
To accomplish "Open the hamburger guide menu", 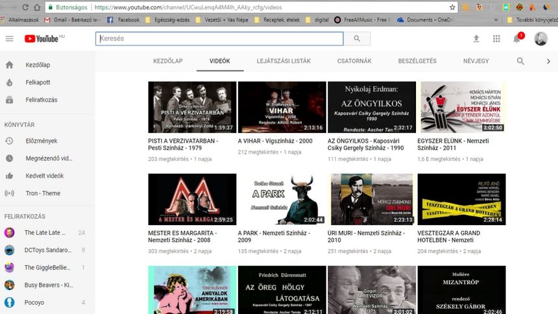I will point(9,39).
